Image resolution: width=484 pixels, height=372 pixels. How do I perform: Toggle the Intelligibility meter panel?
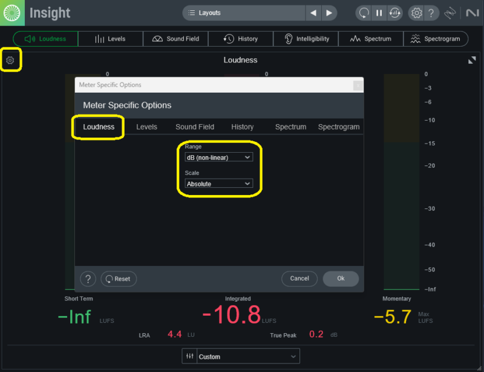pyautogui.click(x=306, y=39)
